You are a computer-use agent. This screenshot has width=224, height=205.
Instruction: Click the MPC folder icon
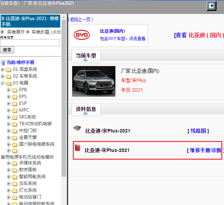[x=15, y=111]
